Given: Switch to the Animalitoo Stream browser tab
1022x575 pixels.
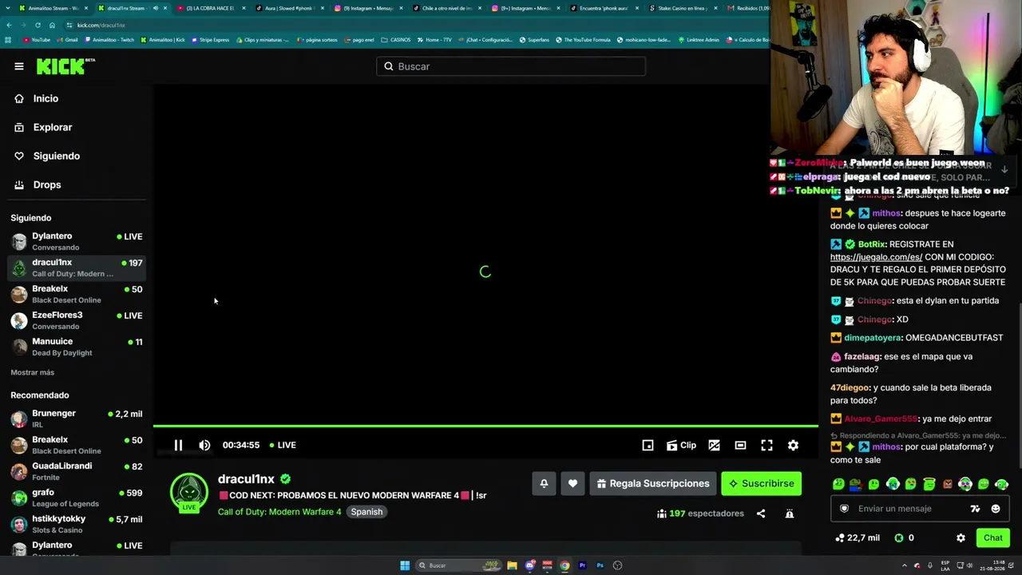Looking at the screenshot, I should coord(52,8).
